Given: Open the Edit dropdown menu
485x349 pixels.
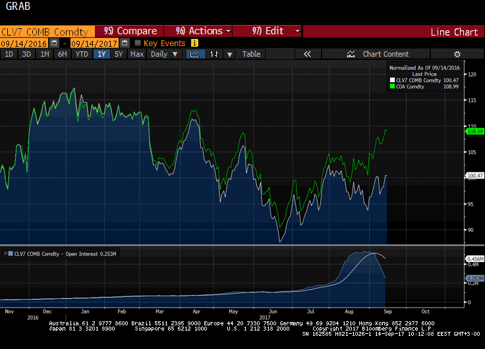Looking at the screenshot, I should 277,31.
